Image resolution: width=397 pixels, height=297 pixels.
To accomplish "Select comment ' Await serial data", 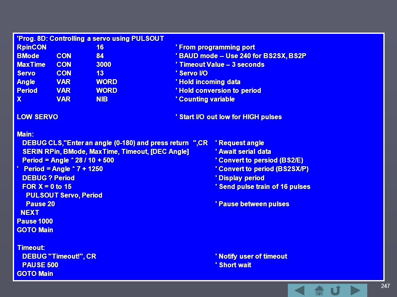I will [x=243, y=151].
